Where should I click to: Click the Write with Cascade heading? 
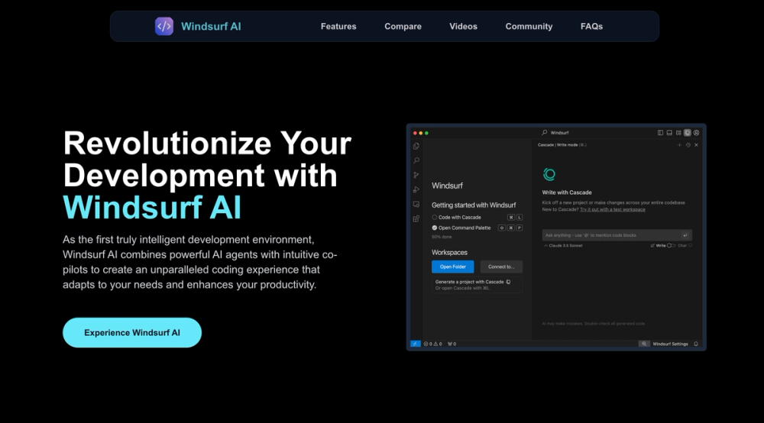point(567,192)
